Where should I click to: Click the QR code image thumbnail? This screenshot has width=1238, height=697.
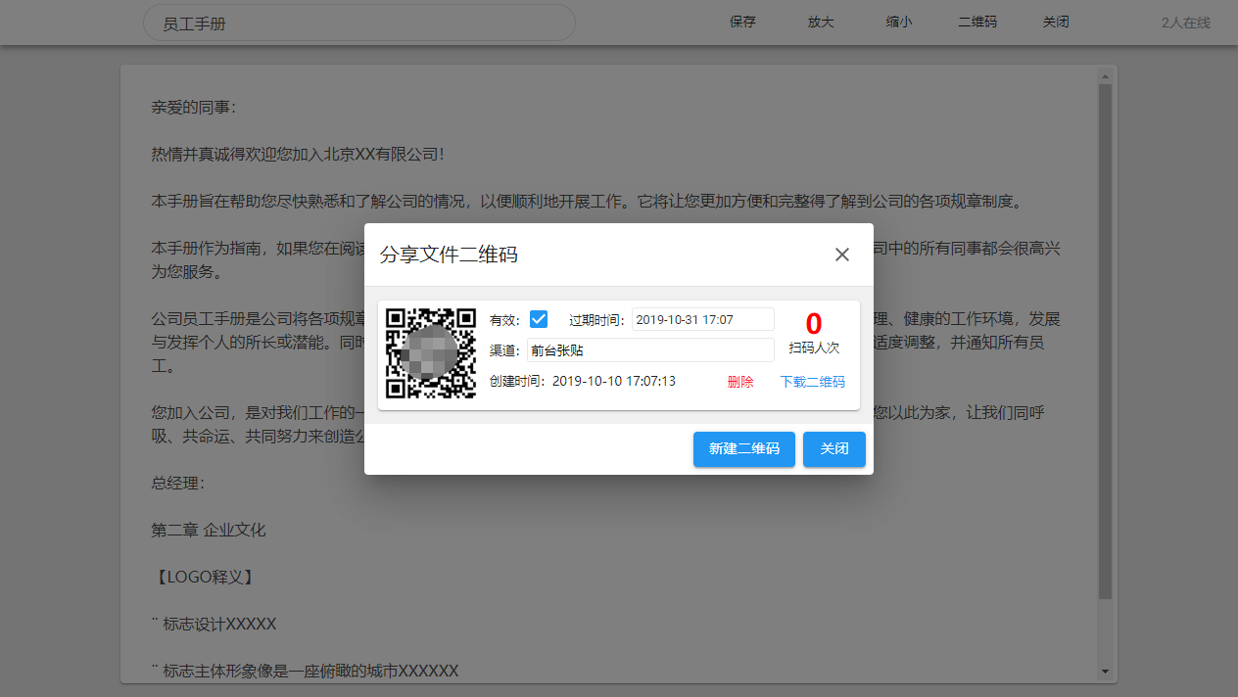click(431, 353)
